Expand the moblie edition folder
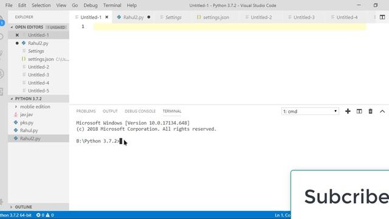The width and height of the screenshot is (389, 219). click(x=38, y=106)
